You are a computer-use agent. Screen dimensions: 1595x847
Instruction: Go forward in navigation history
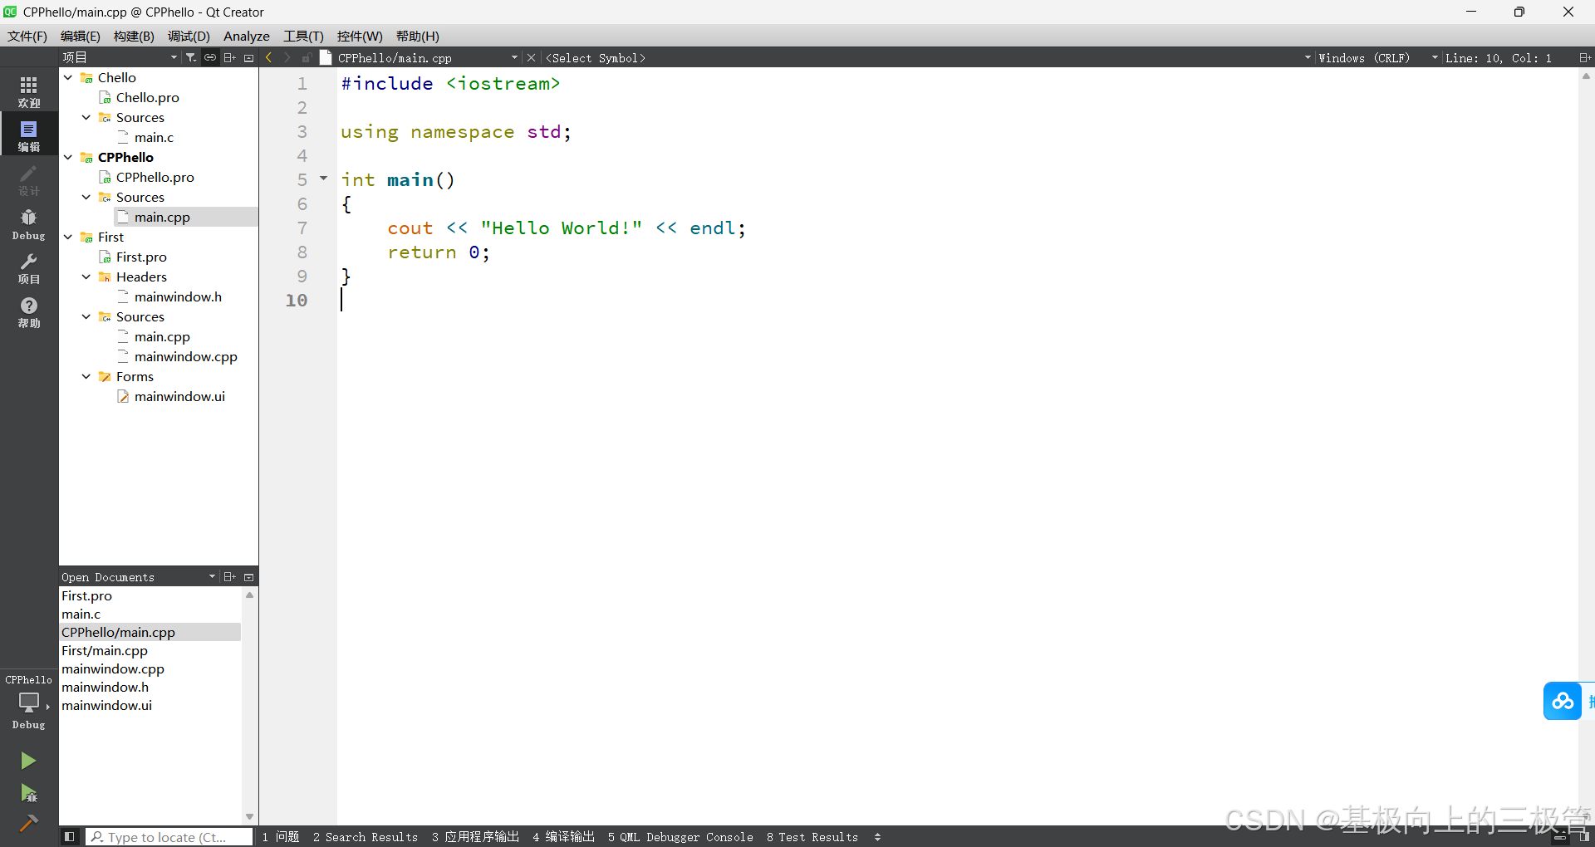click(x=287, y=57)
